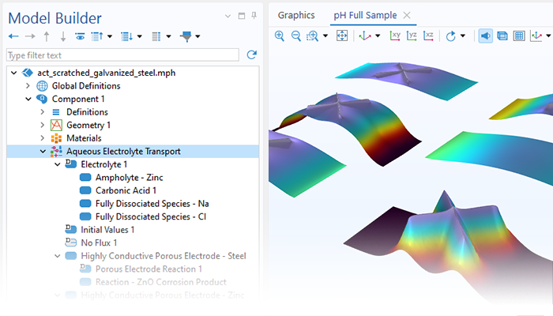Click the Zoom Out magnifier icon
Viewport: 553px width, 316px height.
pyautogui.click(x=296, y=36)
